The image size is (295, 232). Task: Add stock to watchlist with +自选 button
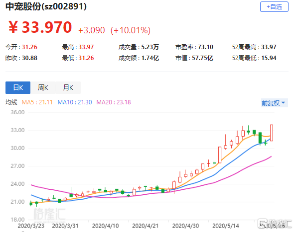click(274, 7)
